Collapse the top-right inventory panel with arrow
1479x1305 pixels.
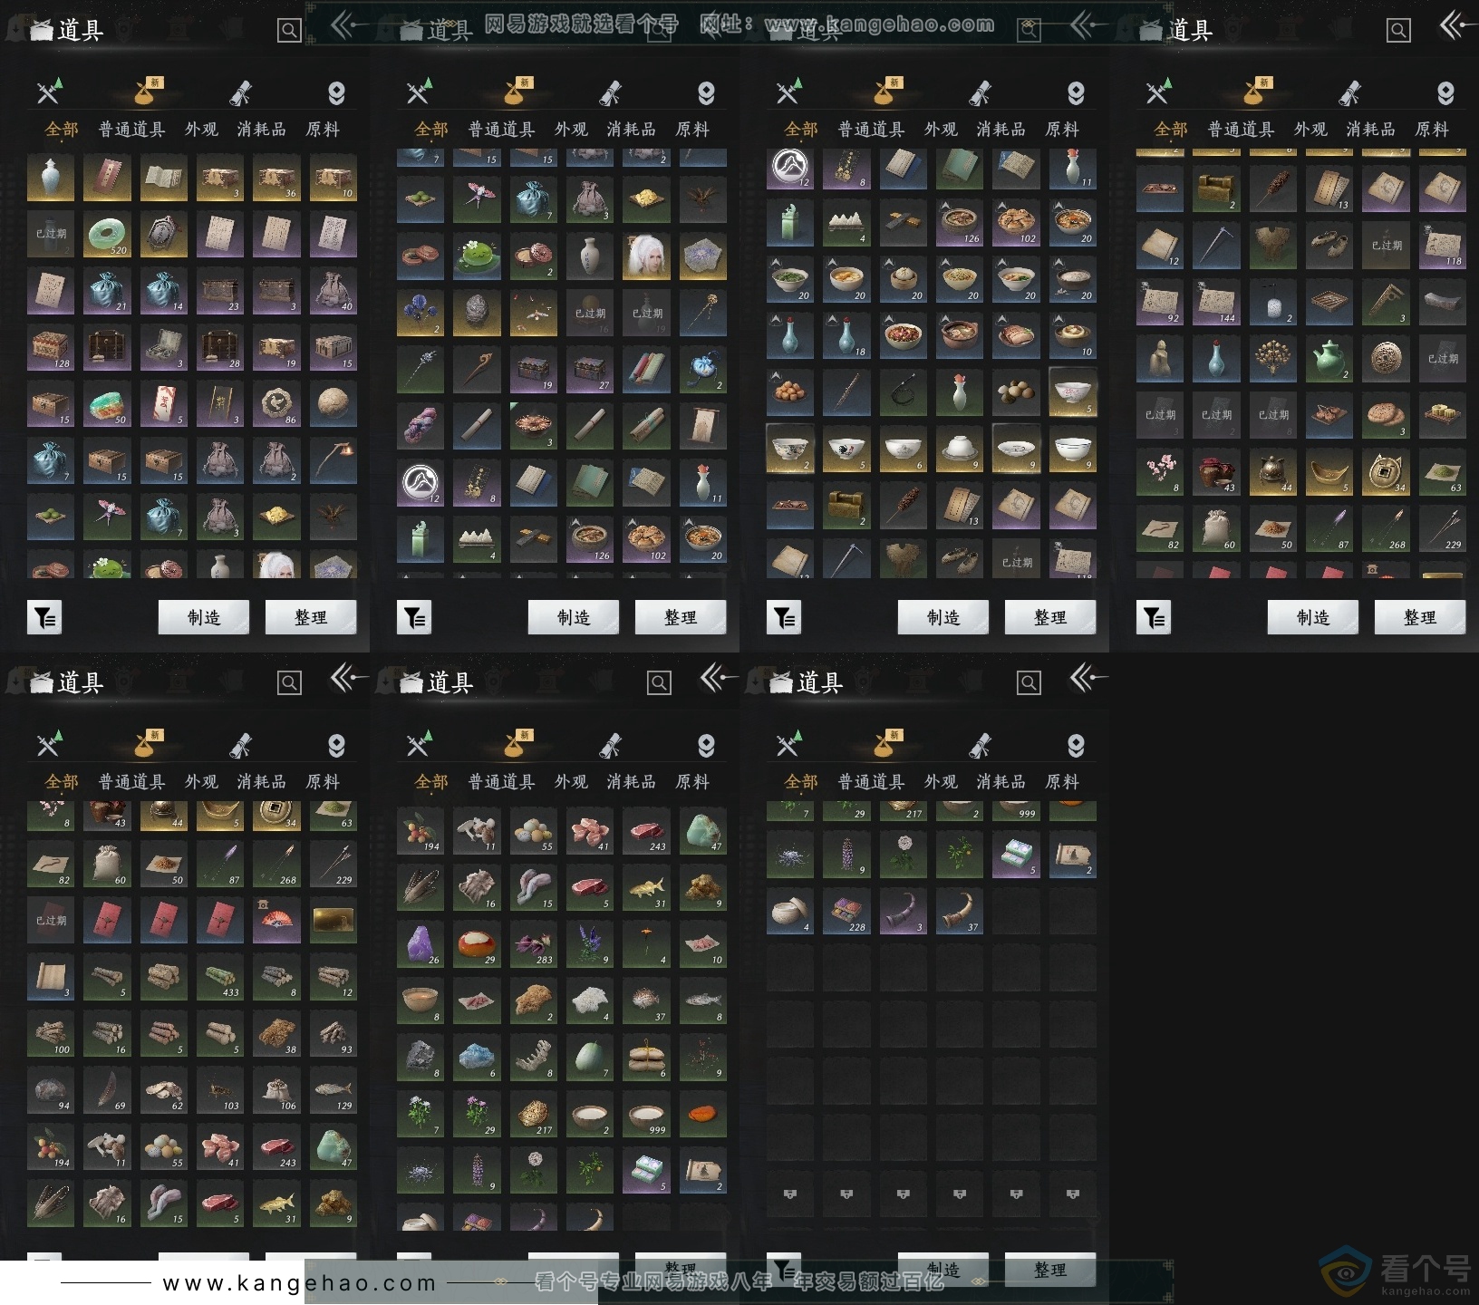click(x=1455, y=25)
